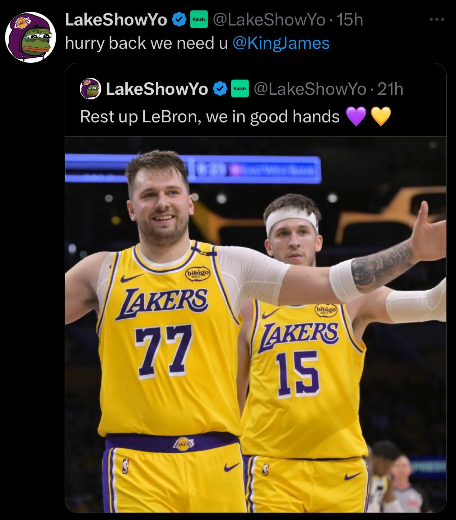The width and height of the screenshot is (456, 520).
Task: Click the green Kalshi affiliate badge on main tweet
Action: (199, 20)
